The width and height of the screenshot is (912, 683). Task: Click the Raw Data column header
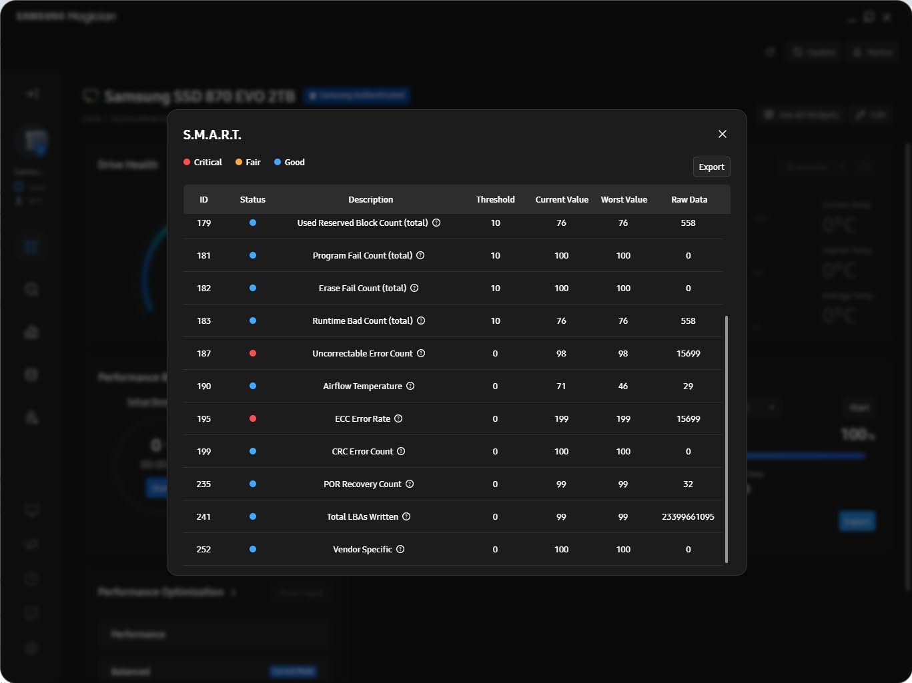pos(689,199)
